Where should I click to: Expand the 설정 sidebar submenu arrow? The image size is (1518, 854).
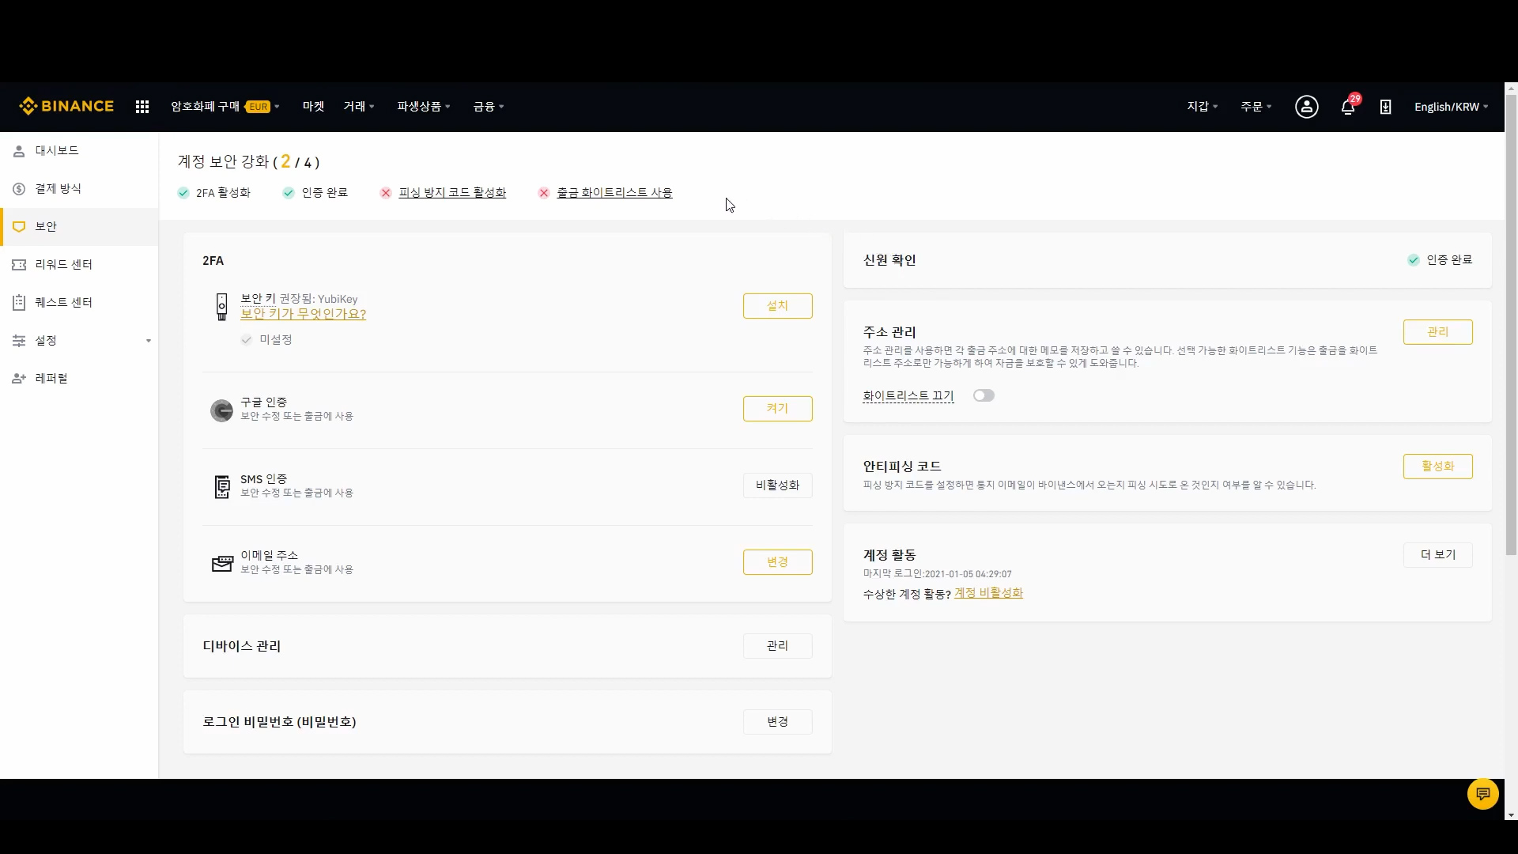[148, 341]
